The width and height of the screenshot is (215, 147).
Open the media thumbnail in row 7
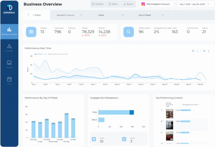click(x=169, y=114)
